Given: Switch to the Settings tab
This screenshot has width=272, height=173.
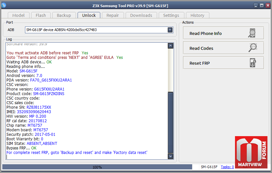Looking at the screenshot, I should pos(171,16).
